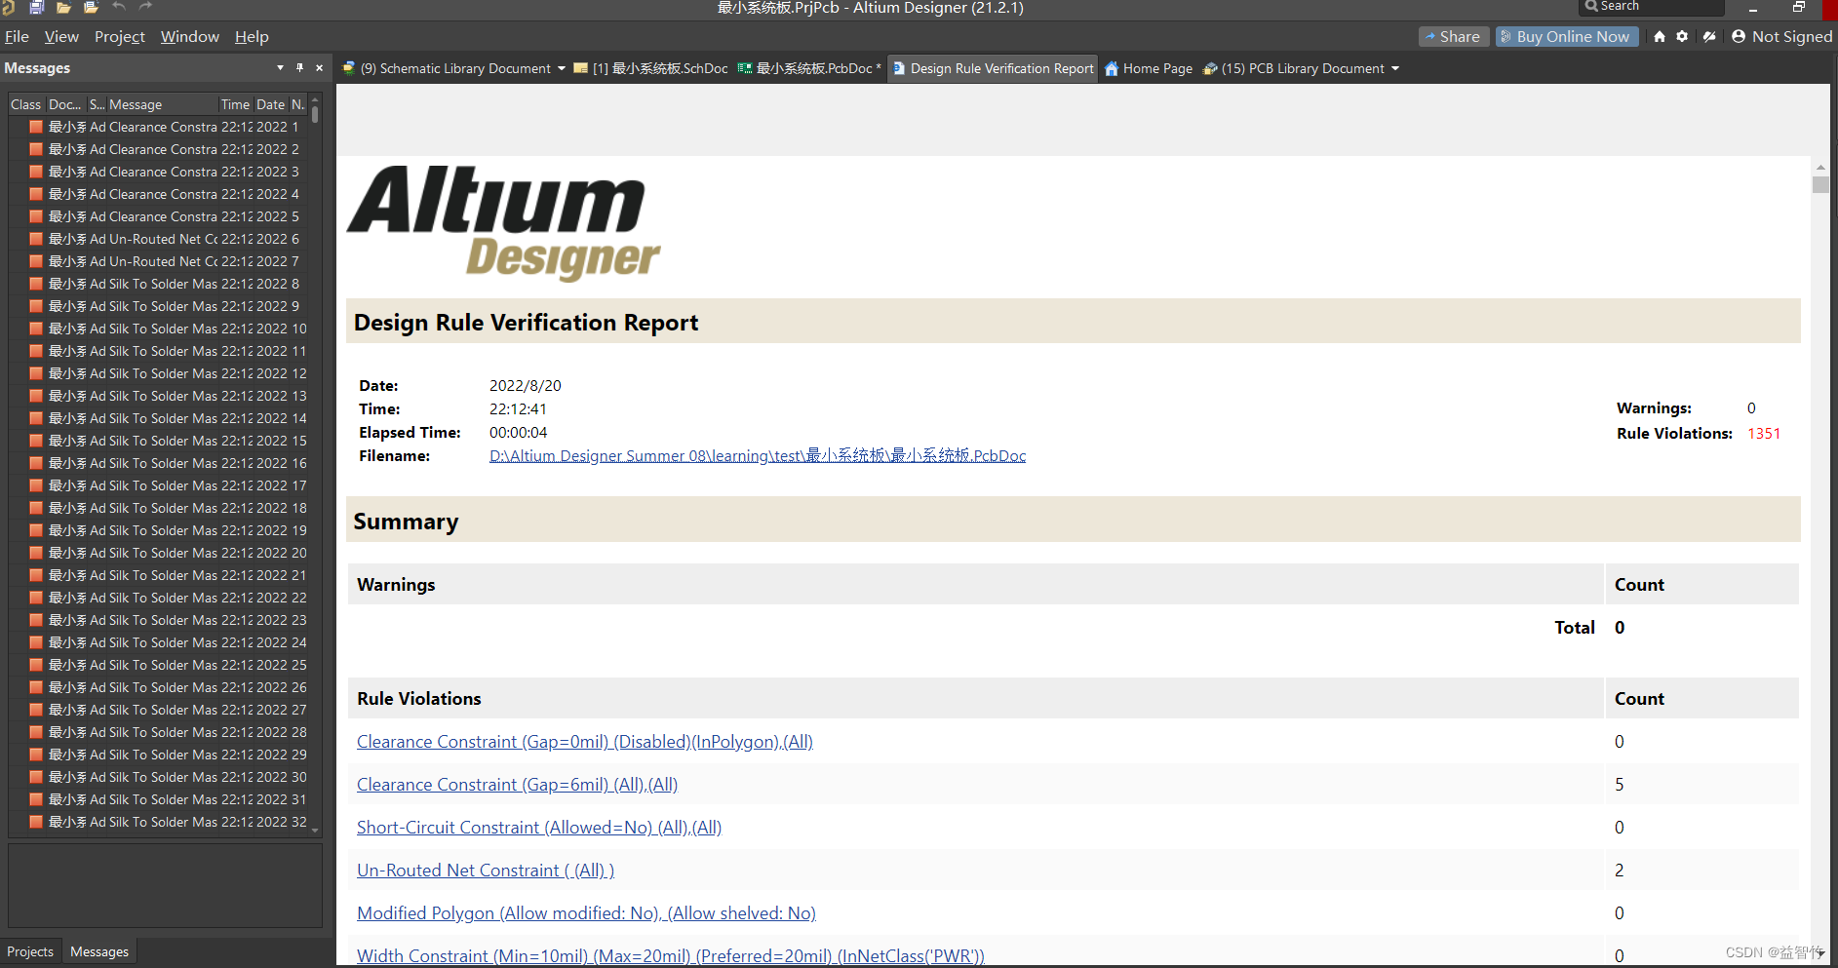Sort messages by the Message column header

pyautogui.click(x=162, y=104)
